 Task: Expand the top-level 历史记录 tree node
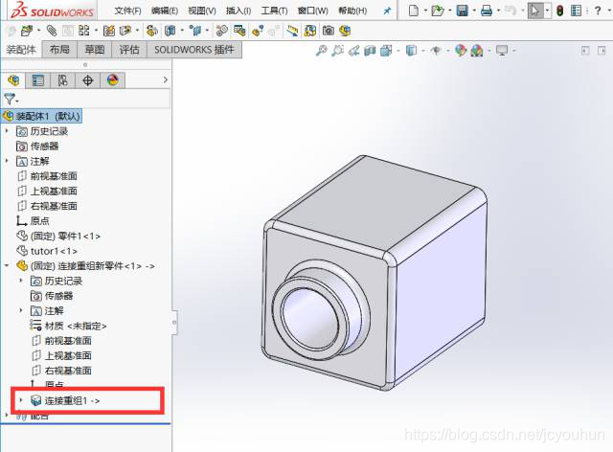pyautogui.click(x=7, y=130)
